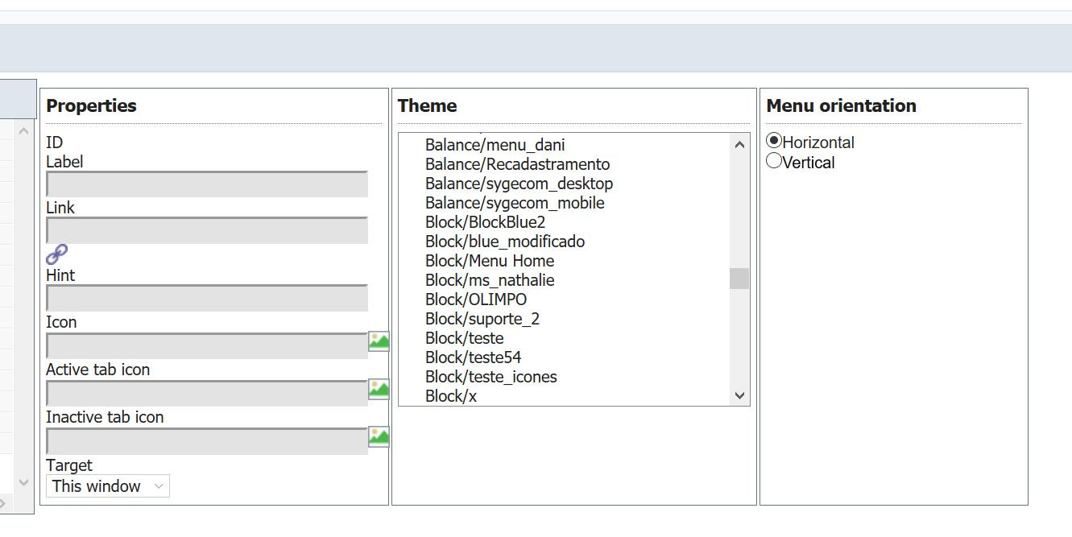The width and height of the screenshot is (1072, 537).
Task: Focus the Inactive tab icon input field
Action: pyautogui.click(x=207, y=441)
